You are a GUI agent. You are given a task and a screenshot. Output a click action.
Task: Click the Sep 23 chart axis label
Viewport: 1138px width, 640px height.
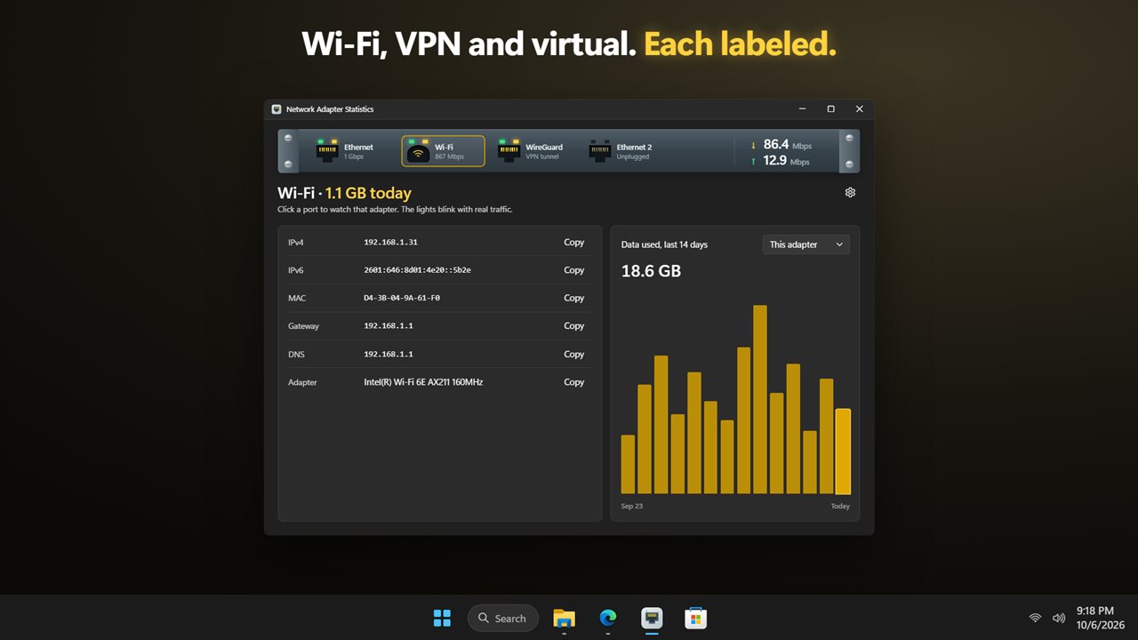click(x=632, y=507)
